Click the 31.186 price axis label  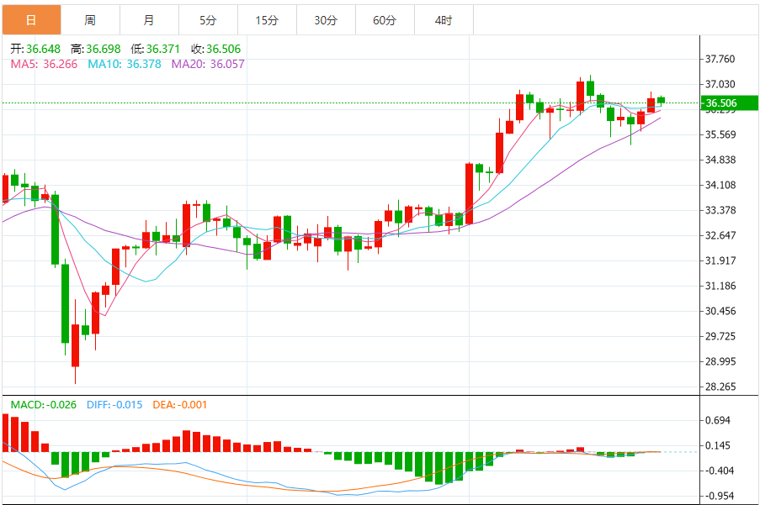pos(720,286)
